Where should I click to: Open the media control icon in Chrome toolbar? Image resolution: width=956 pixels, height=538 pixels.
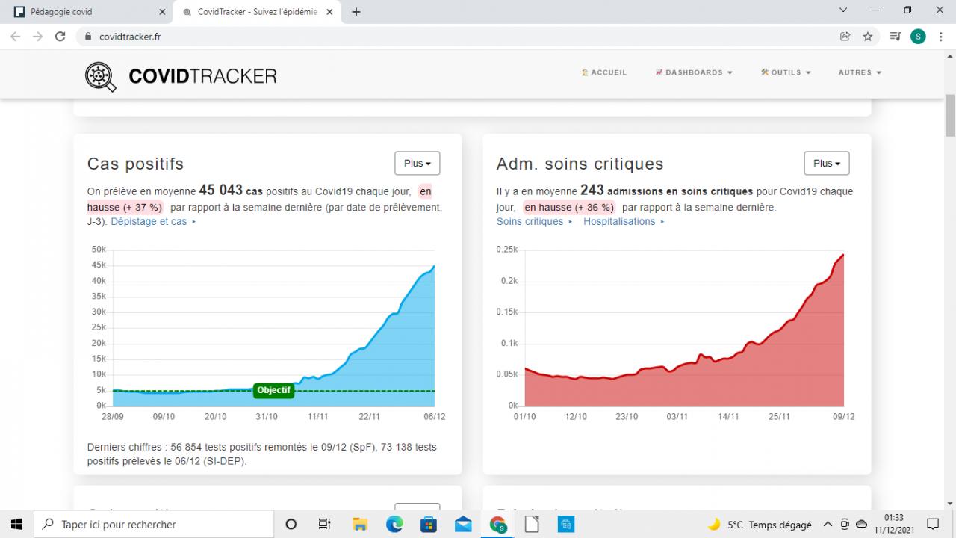(896, 36)
